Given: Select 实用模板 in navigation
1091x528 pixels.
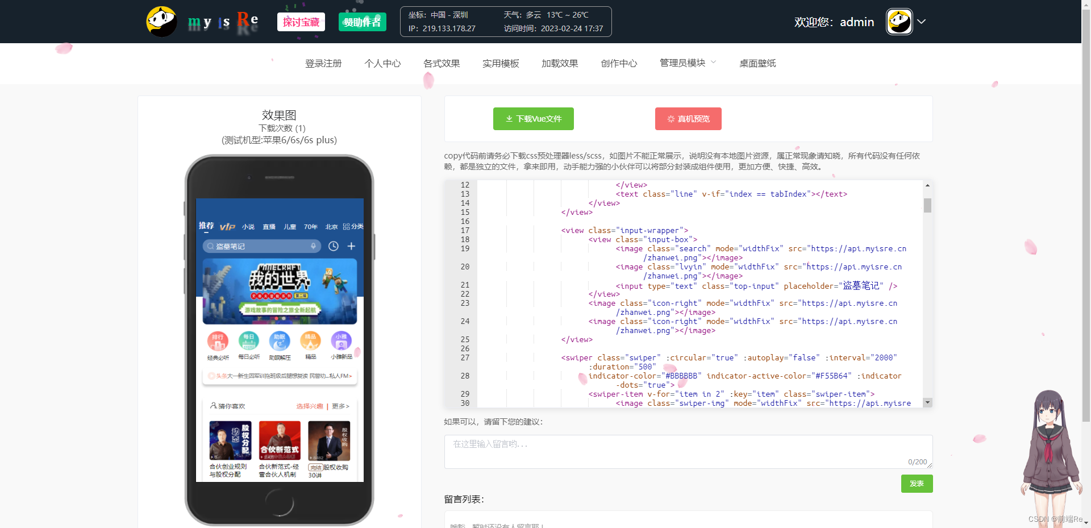Looking at the screenshot, I should (x=501, y=63).
